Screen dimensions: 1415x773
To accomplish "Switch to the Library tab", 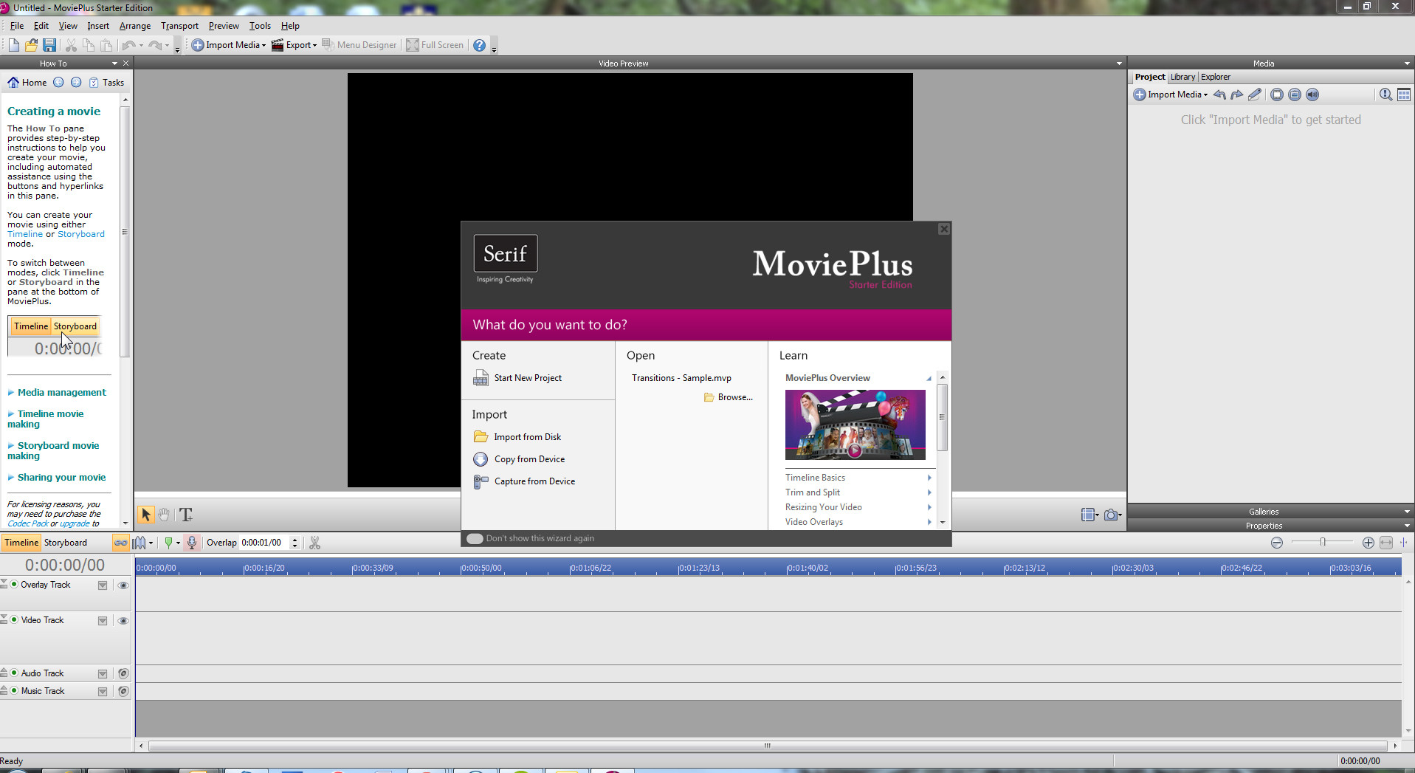I will (x=1182, y=77).
